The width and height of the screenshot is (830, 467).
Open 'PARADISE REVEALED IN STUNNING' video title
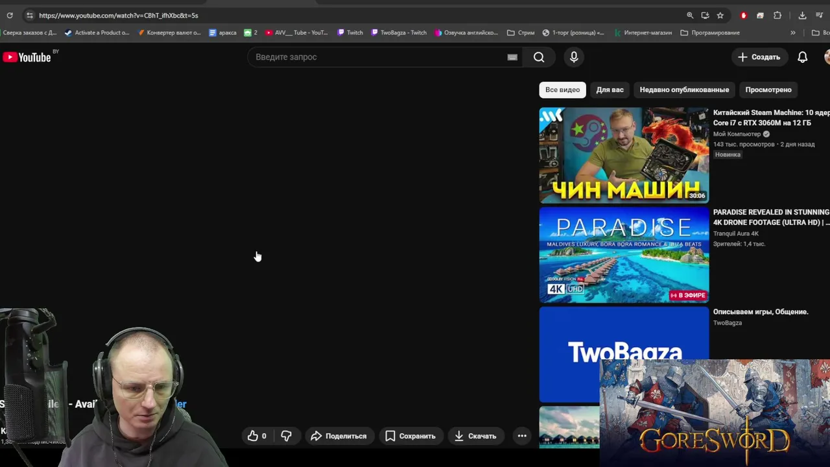pos(771,217)
